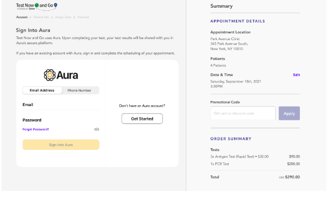Select 'Saturday, September 18th, 2021' date text

tap(236, 82)
